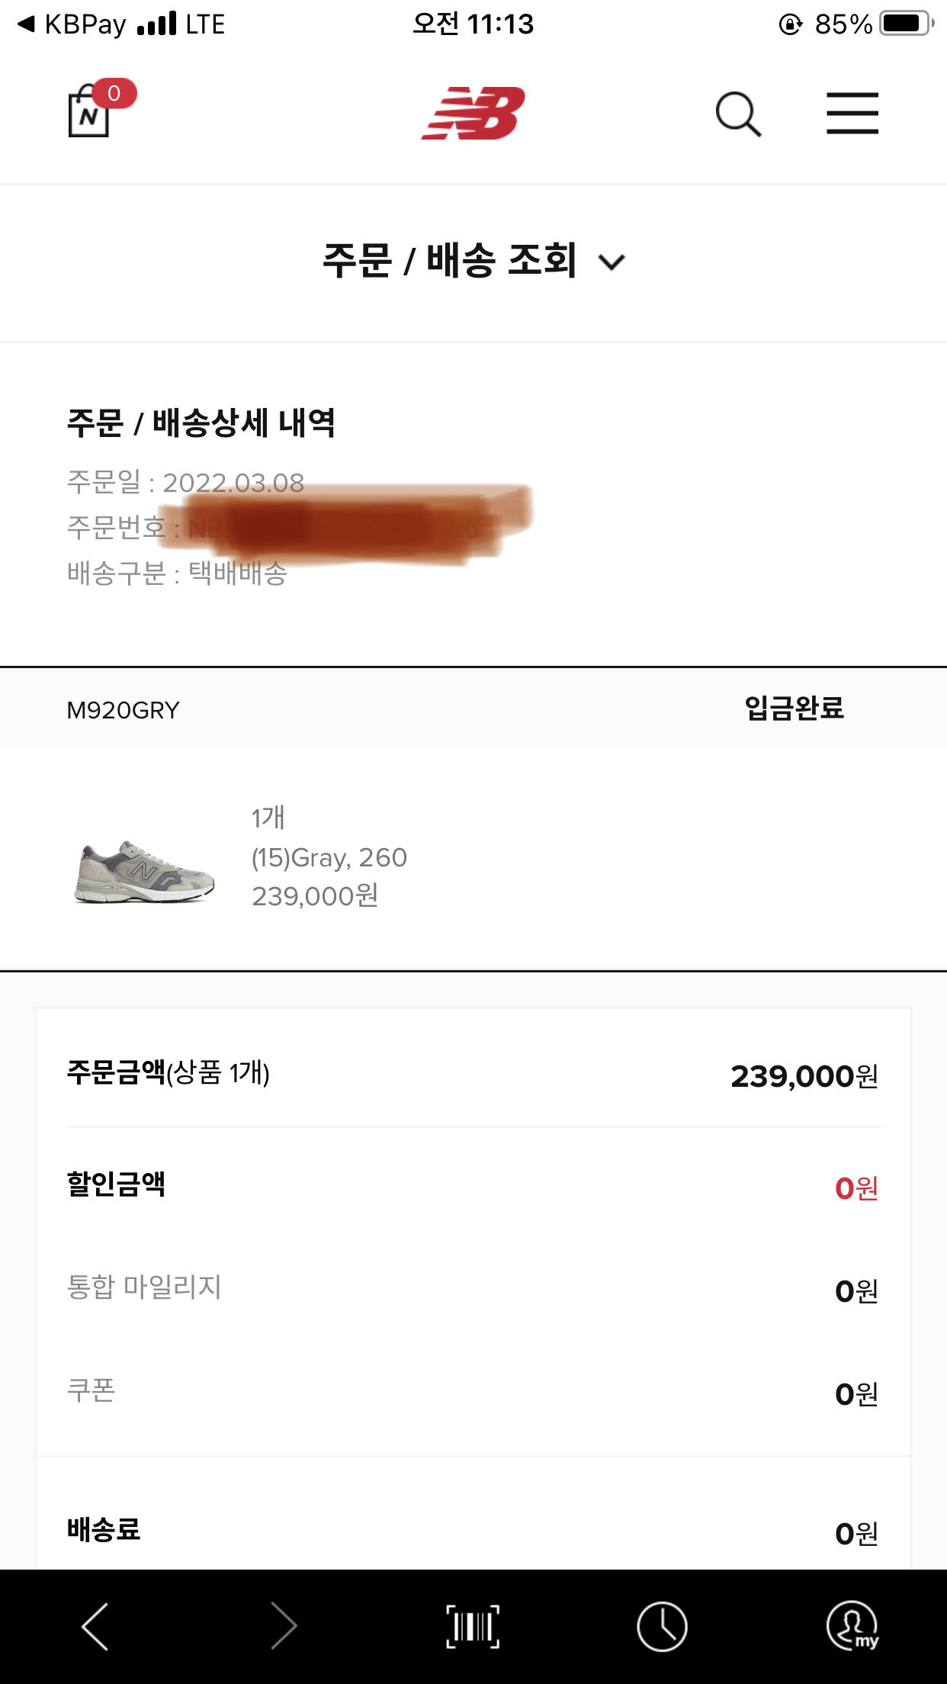Go back with the left arrow
947x1684 pixels.
pos(95,1626)
